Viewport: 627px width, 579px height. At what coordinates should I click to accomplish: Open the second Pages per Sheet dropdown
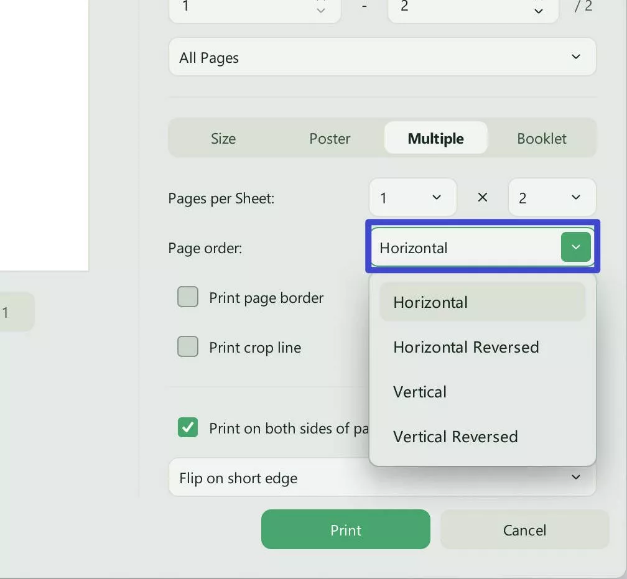tap(551, 197)
